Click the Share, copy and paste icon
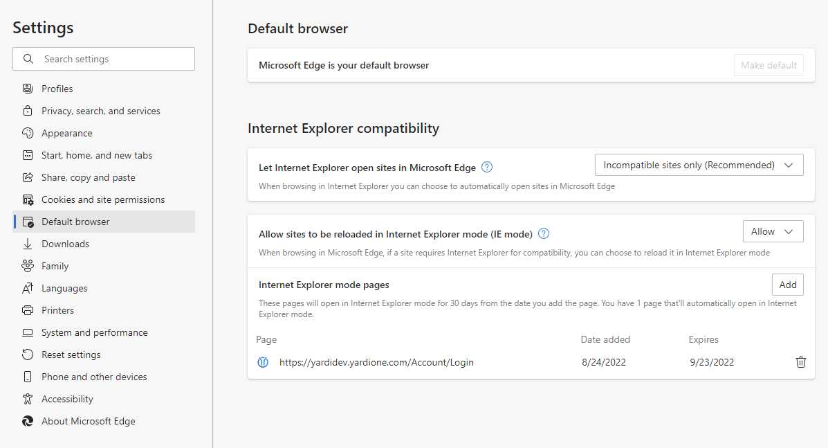This screenshot has height=448, width=828. point(28,177)
